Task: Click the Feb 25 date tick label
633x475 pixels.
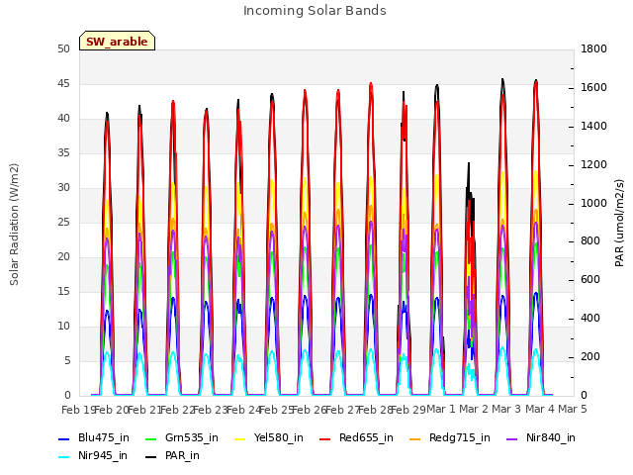Action: [x=277, y=410]
